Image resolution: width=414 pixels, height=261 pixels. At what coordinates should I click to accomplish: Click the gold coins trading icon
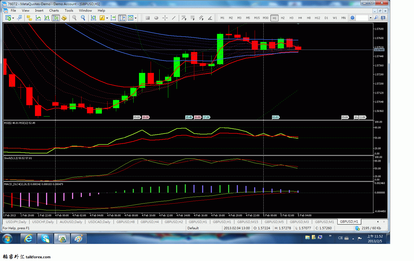coord(64,18)
